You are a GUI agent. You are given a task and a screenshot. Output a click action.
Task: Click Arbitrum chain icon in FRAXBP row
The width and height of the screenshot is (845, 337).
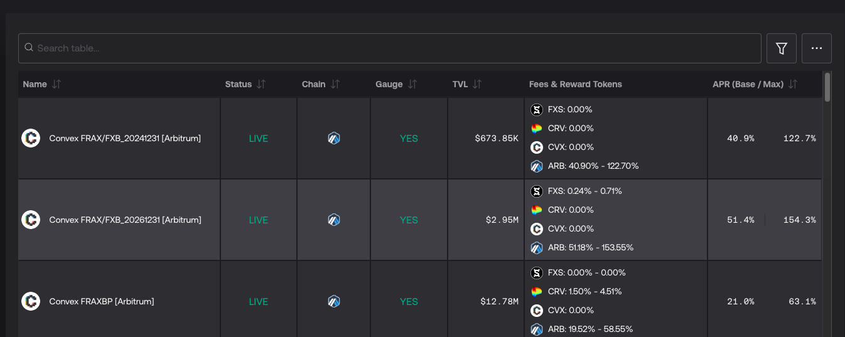[x=334, y=301]
